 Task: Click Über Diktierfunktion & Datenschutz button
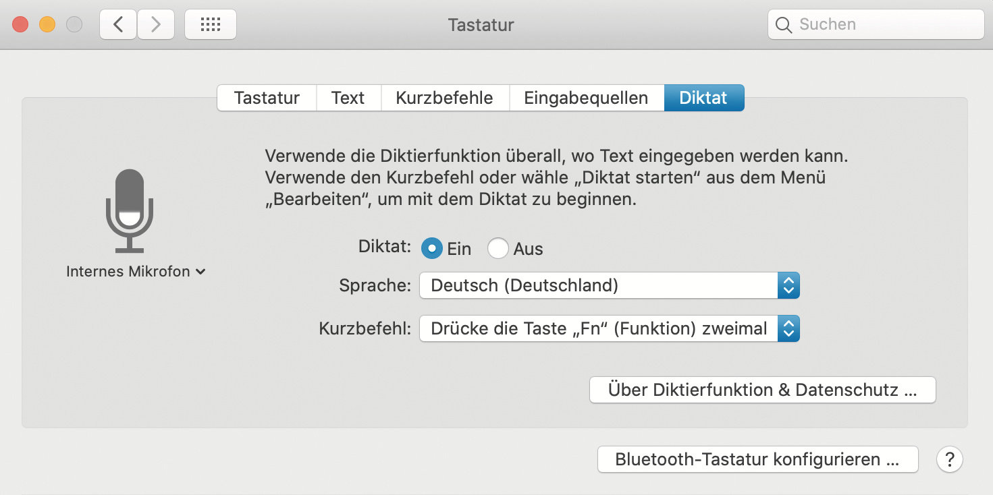tap(762, 390)
